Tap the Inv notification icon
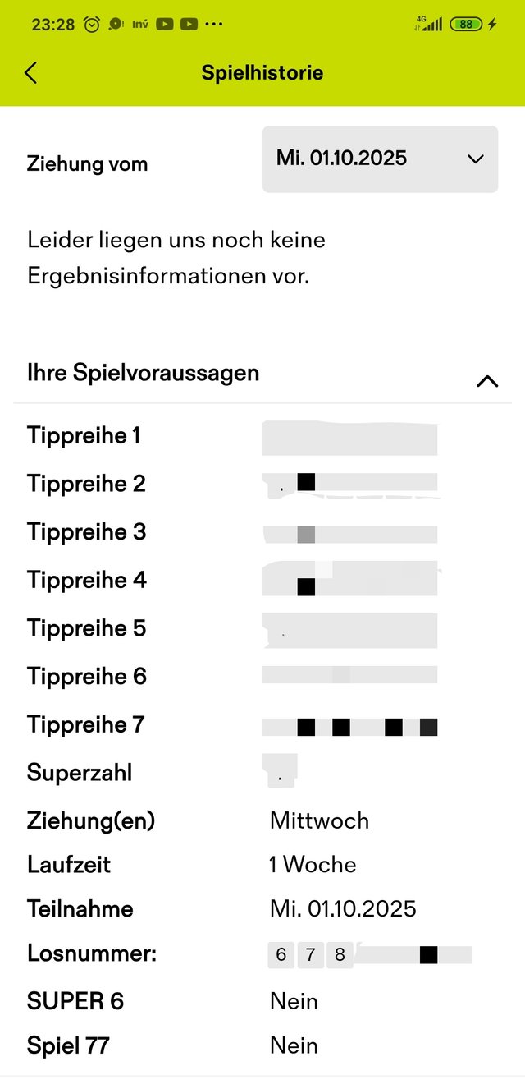 [139, 25]
